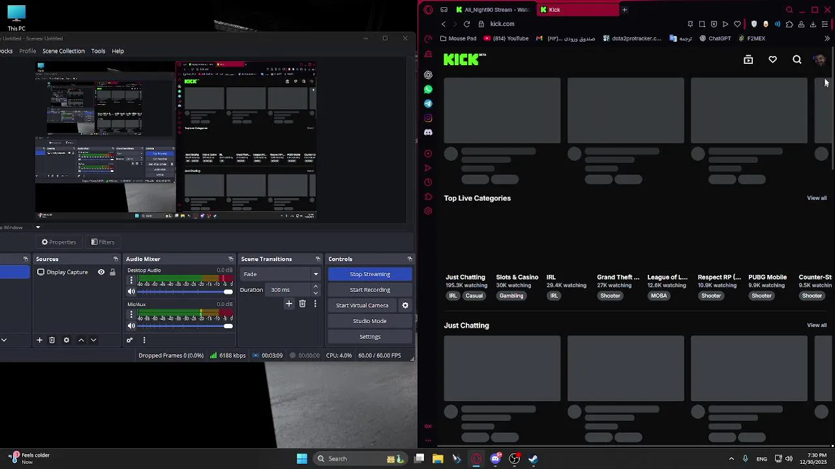This screenshot has height=469, width=835.
Task: Open the Kick browse/videos icon in header
Action: (748, 60)
